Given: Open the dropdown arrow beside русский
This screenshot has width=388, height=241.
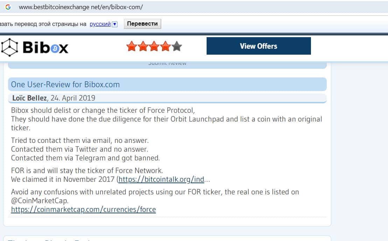Looking at the screenshot, I should 115,24.
